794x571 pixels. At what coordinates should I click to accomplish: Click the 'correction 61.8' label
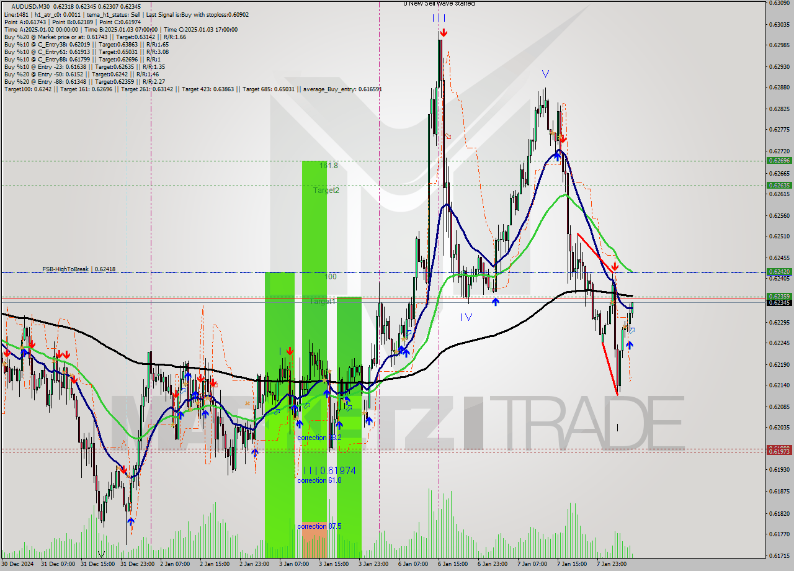(x=319, y=480)
